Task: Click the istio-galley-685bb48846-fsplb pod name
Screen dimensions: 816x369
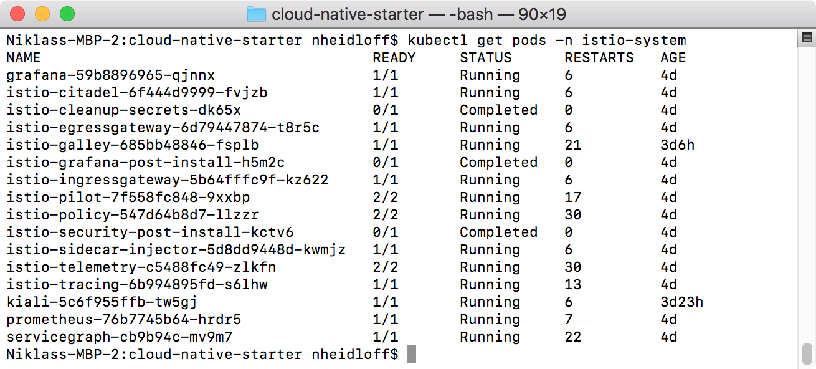Action: coord(132,145)
